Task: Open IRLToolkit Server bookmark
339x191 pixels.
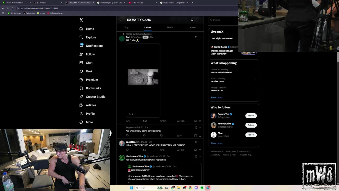Action: pos(55,13)
